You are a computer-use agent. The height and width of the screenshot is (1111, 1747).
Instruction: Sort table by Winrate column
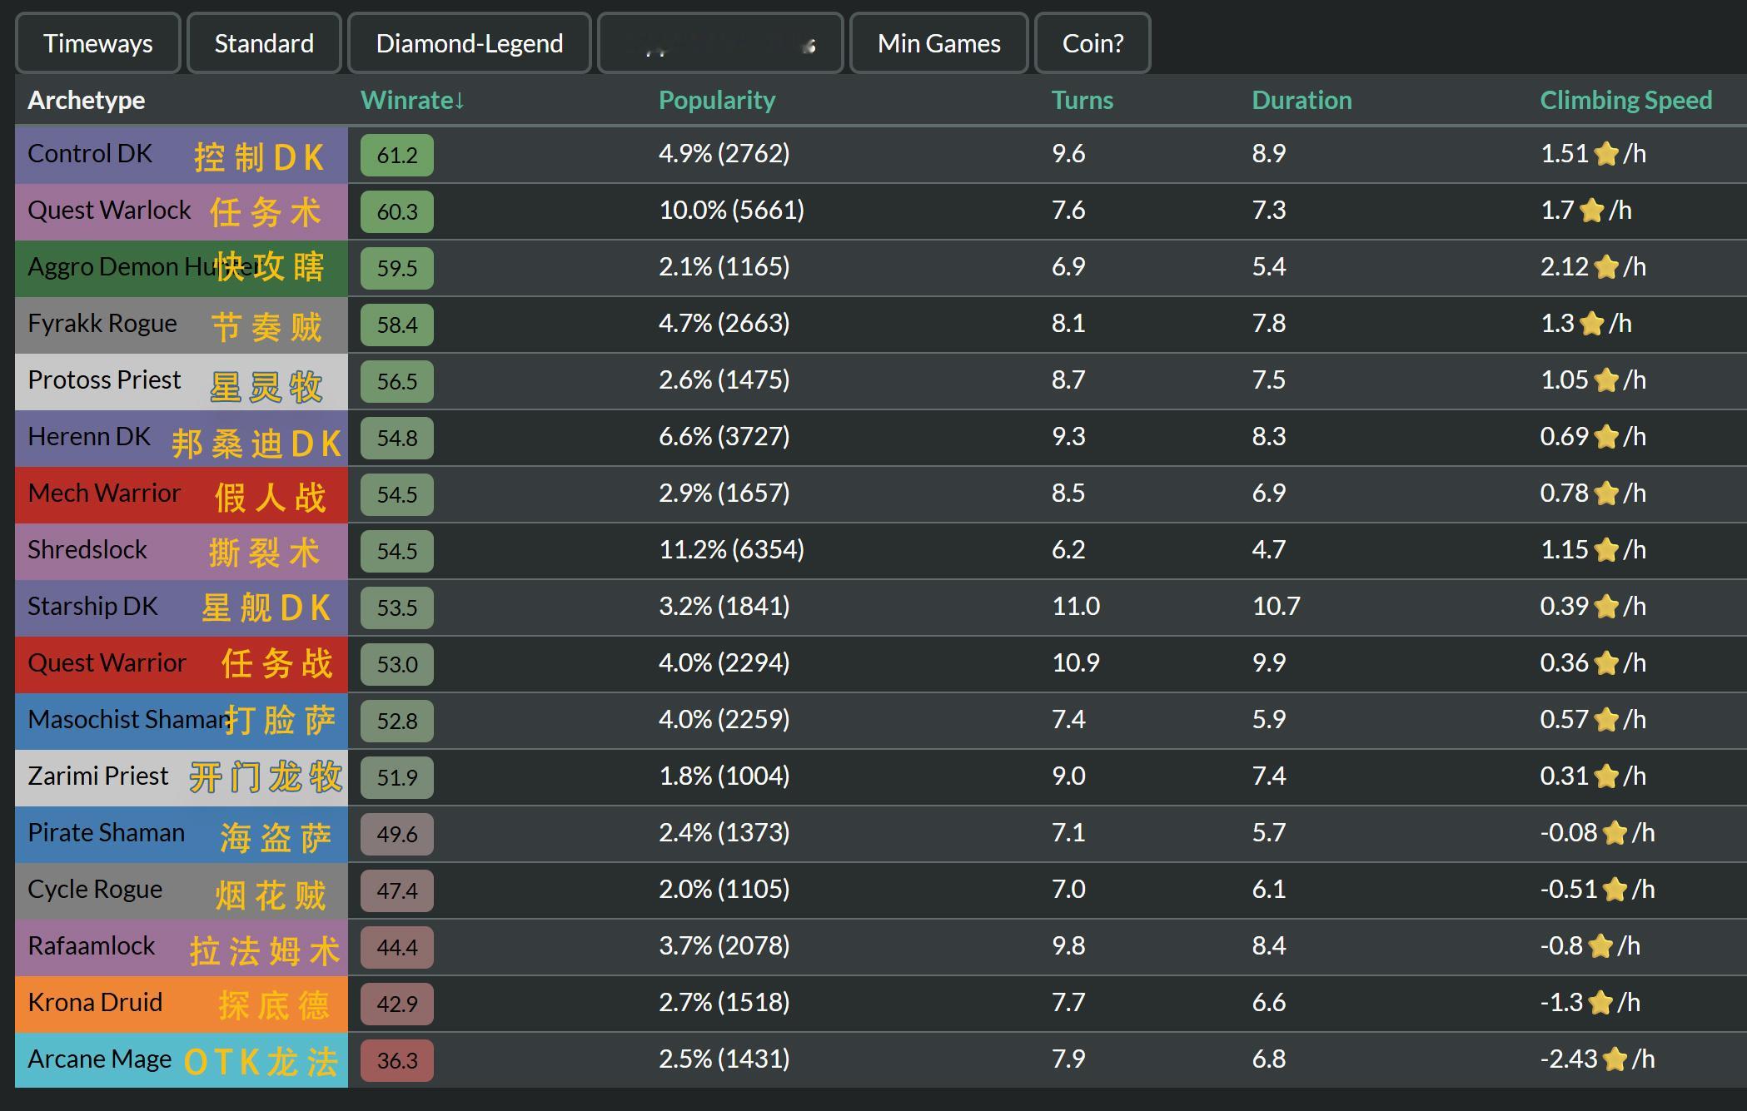point(412,100)
